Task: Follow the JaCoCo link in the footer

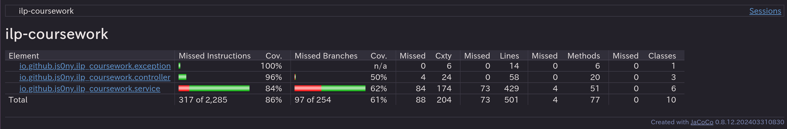Action: [702, 122]
